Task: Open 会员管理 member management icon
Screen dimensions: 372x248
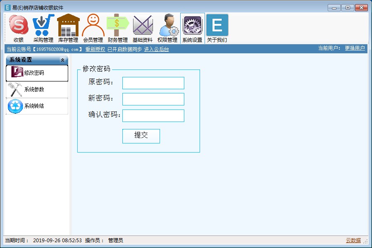Action: 93,28
